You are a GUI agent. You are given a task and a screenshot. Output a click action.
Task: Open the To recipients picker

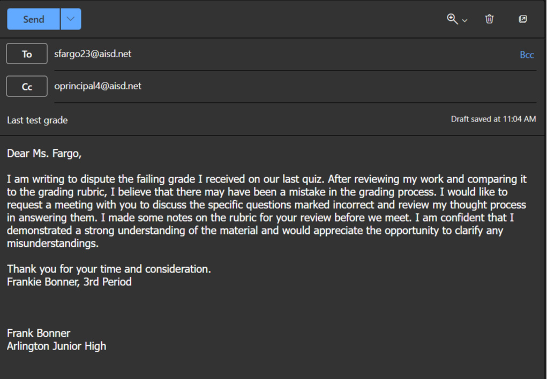27,54
